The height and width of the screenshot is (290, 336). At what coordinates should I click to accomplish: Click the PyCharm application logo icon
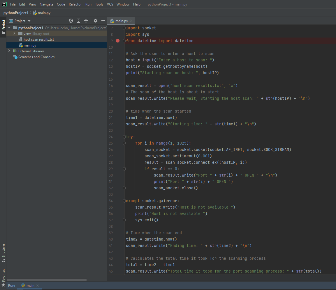pos(4,4)
